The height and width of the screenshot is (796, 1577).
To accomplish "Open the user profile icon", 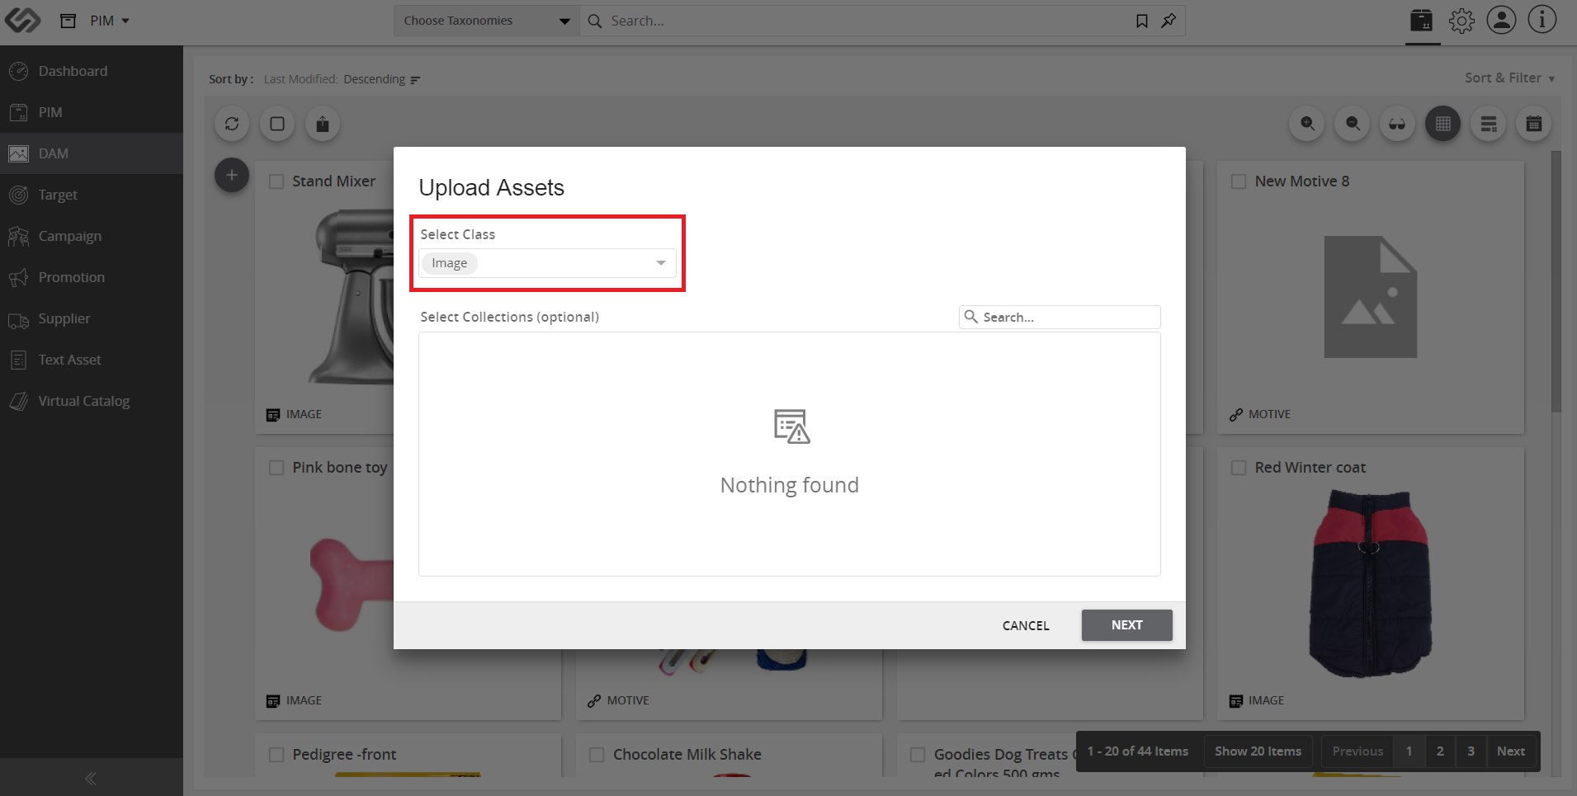I will click(1501, 20).
